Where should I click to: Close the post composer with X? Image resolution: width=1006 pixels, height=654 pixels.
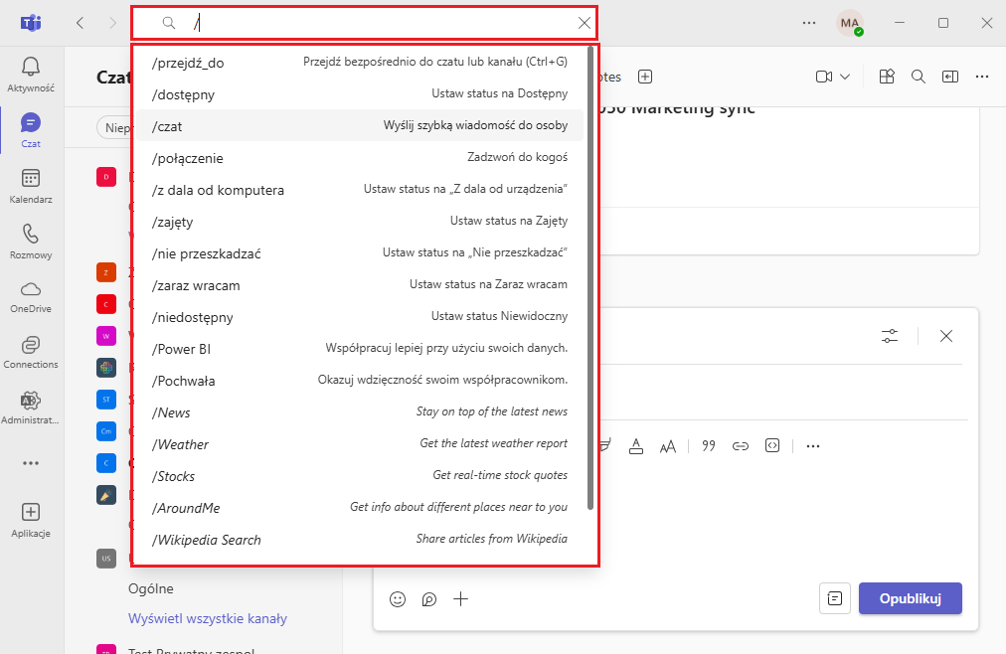click(x=946, y=336)
